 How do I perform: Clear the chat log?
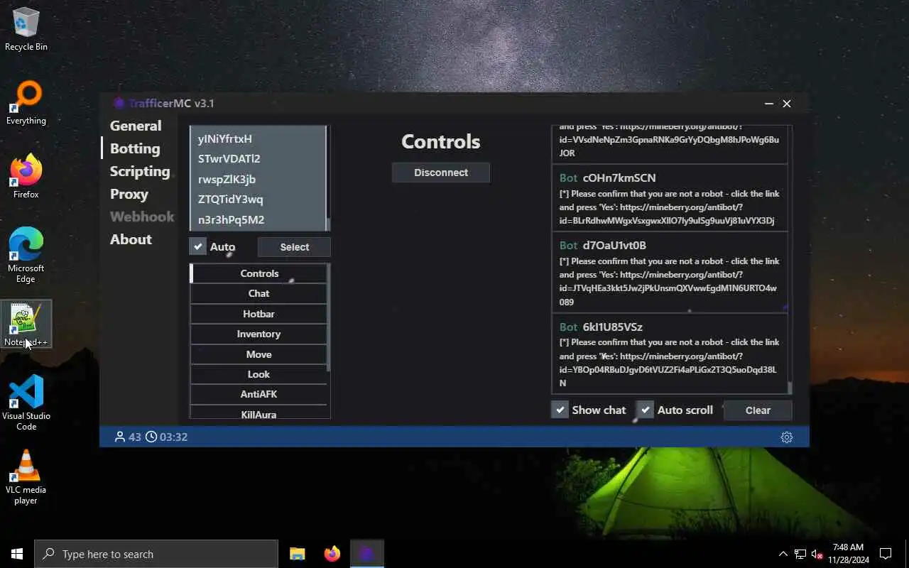758,410
